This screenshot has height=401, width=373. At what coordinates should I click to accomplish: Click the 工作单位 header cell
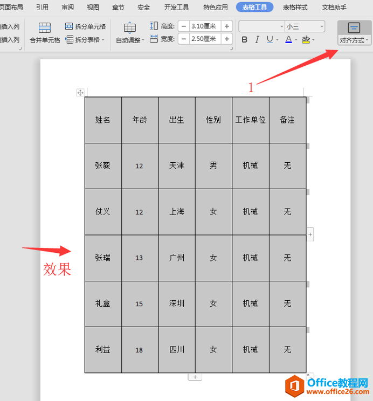(x=251, y=120)
